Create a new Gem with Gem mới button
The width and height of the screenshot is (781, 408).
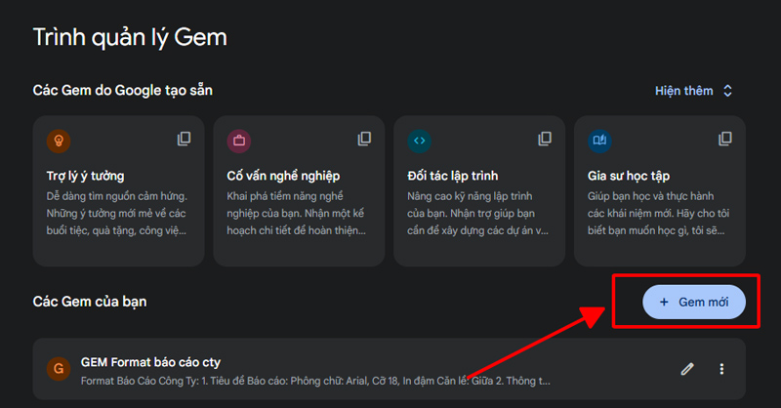tap(694, 302)
